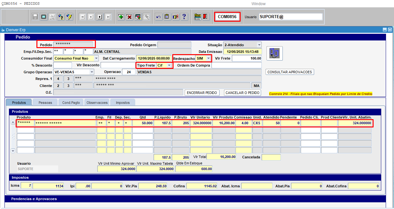
Task: Expand the Redespacho dropdown
Action: coord(208,58)
